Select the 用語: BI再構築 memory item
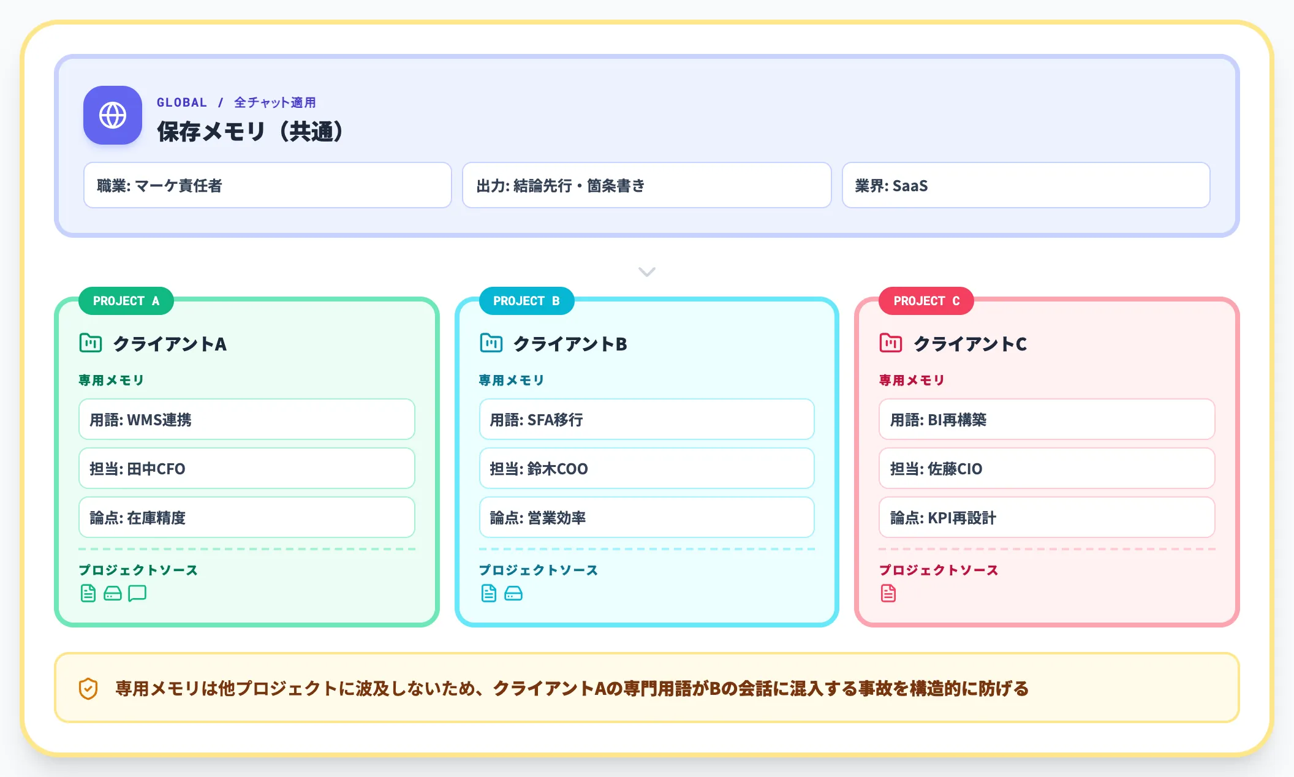This screenshot has height=777, width=1294. coord(1047,419)
